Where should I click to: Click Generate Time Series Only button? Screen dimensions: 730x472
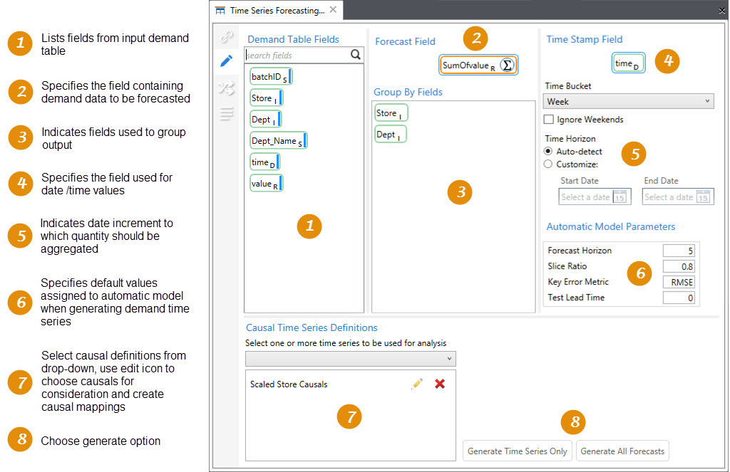coord(518,451)
